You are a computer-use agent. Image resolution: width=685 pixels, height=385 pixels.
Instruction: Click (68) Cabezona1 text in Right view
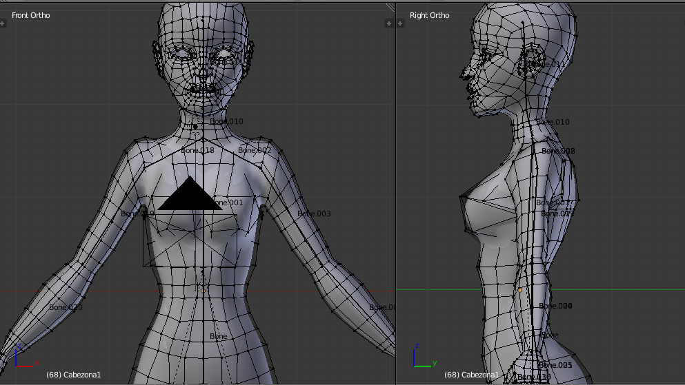(471, 375)
